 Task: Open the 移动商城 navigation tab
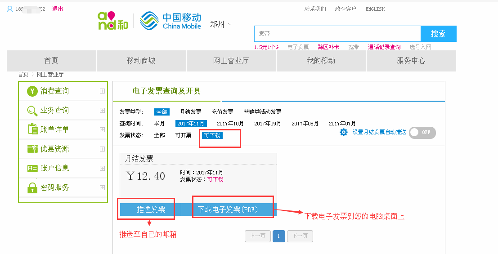141,61
